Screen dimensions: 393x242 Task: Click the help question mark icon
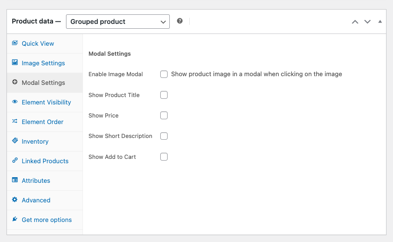coord(180,21)
